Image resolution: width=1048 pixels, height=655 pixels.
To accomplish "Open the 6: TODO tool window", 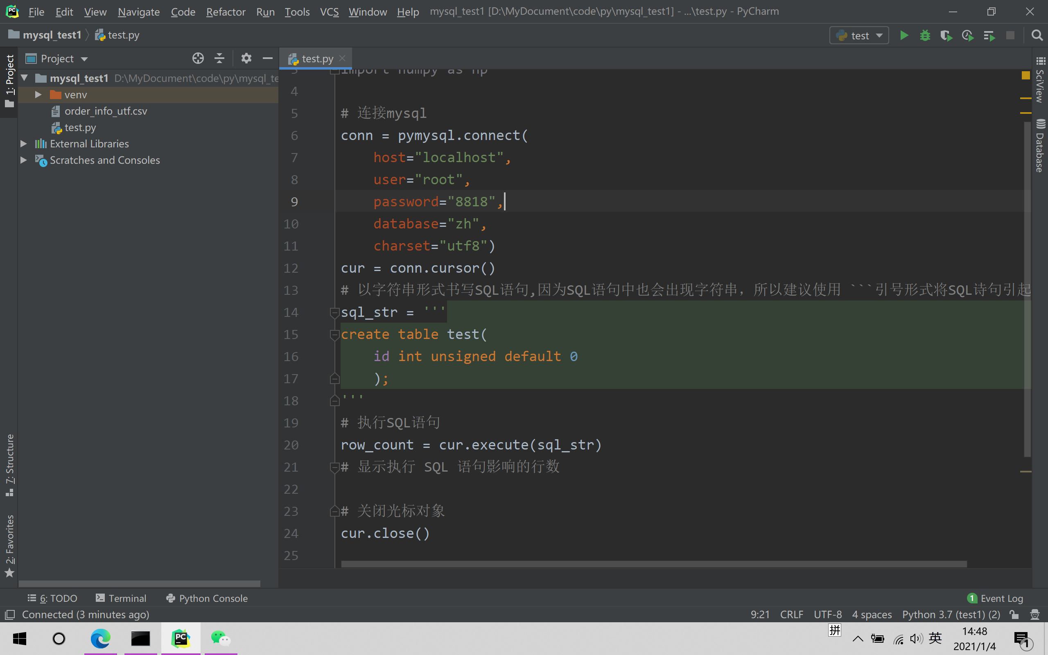I will [x=52, y=598].
